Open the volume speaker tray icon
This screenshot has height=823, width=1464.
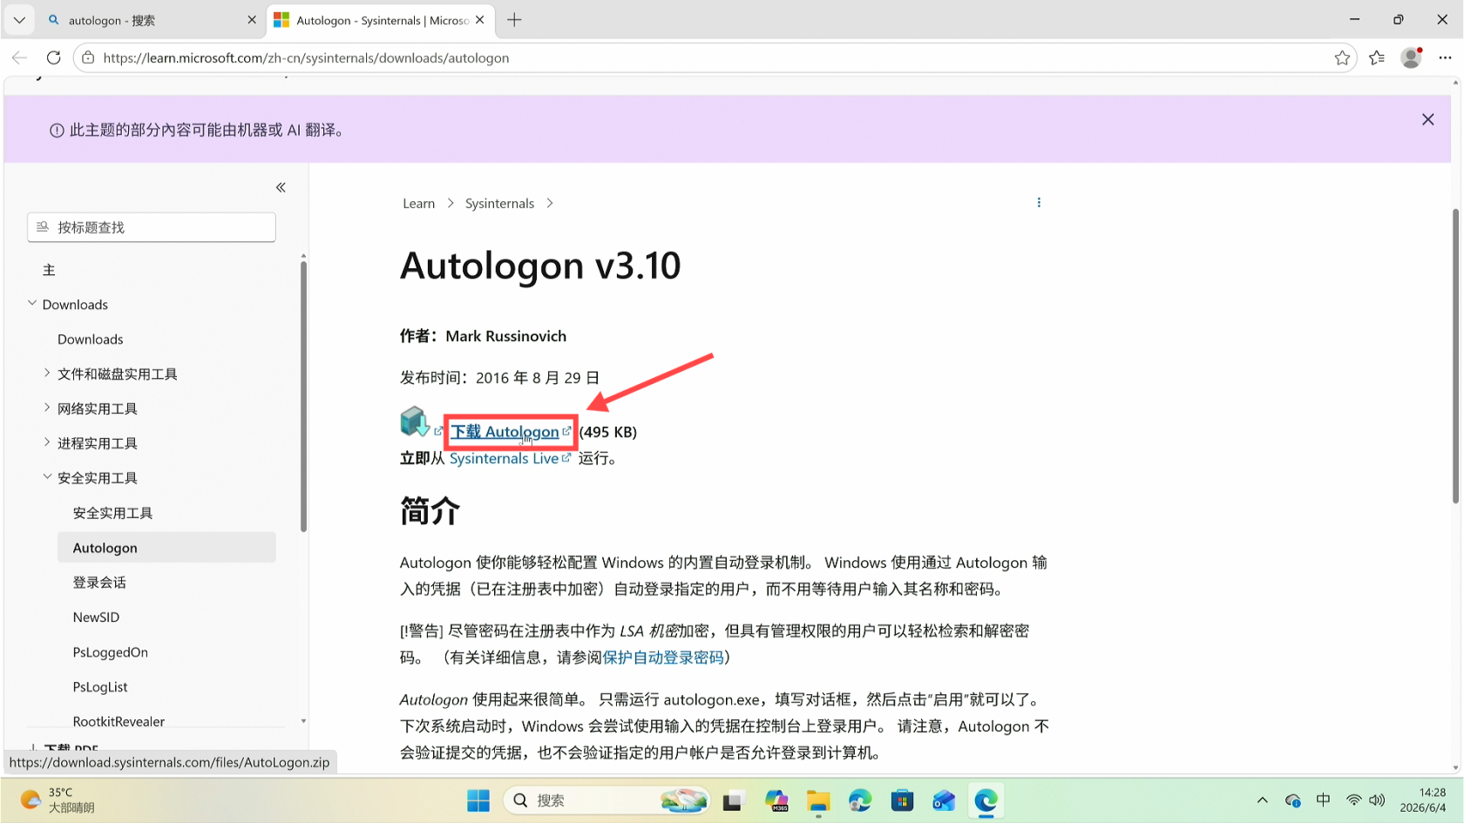(1377, 800)
